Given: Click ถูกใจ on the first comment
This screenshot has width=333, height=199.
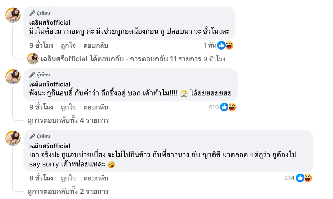Looking at the screenshot, I should (68, 45).
